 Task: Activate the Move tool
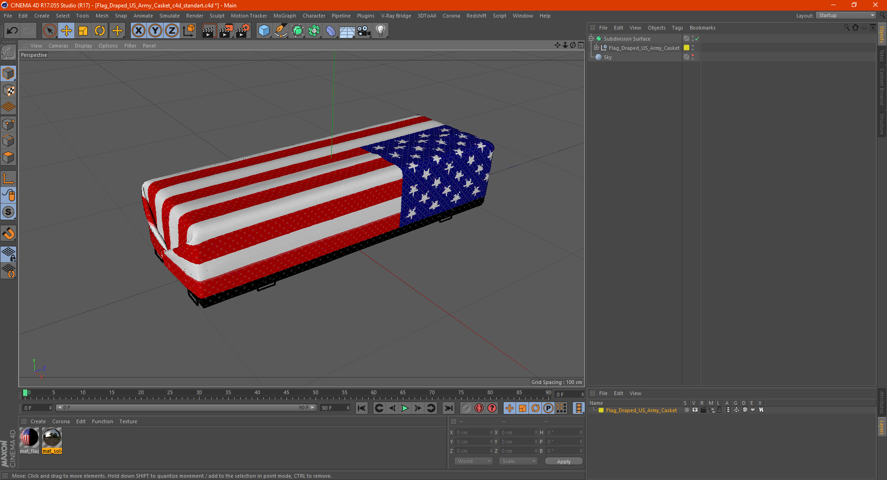click(67, 31)
